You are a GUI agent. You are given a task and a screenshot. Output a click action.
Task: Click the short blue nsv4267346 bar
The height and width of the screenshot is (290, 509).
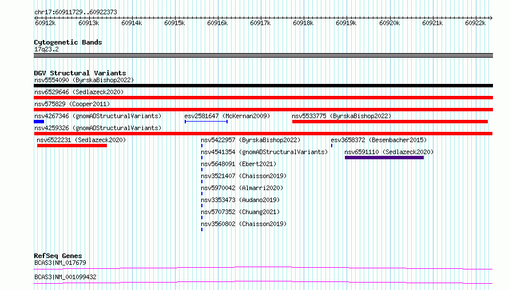click(39, 122)
